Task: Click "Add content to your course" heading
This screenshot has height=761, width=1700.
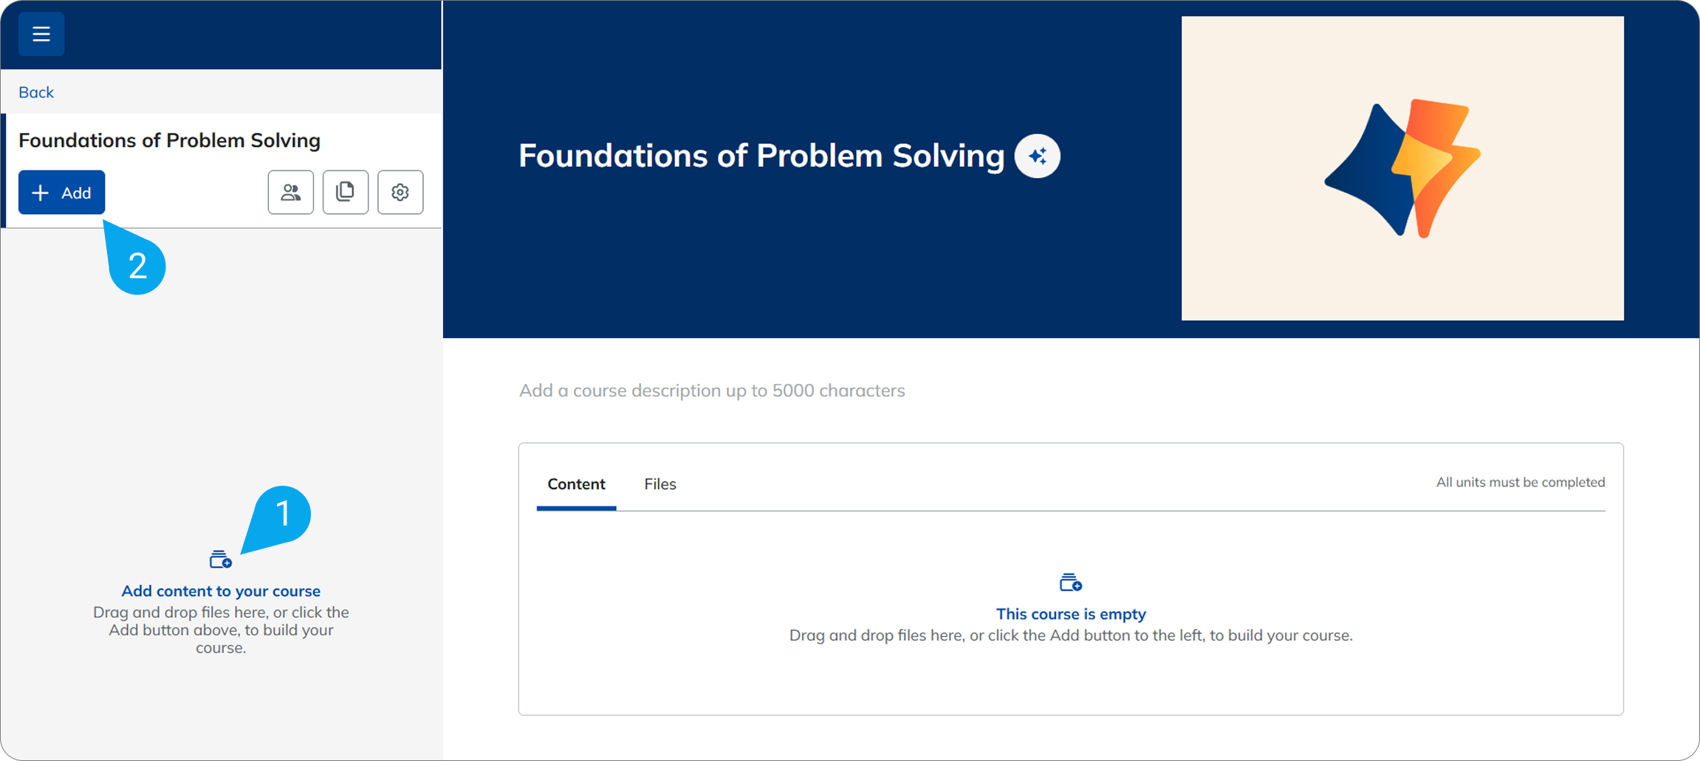Action: tap(221, 591)
